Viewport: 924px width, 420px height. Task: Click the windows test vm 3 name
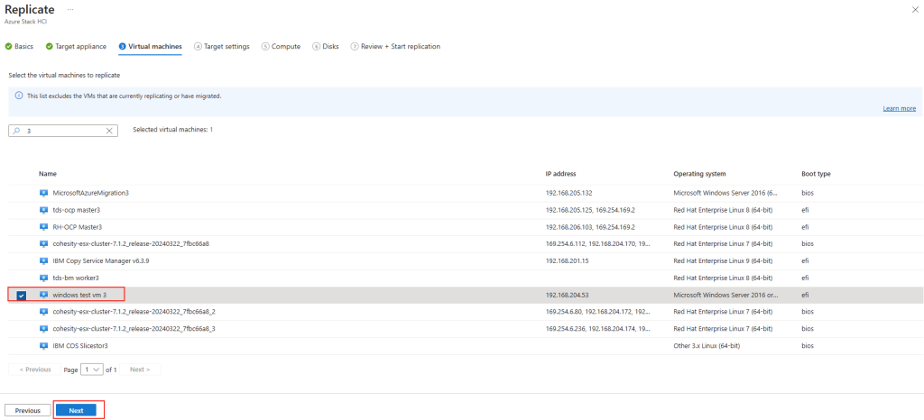point(79,295)
